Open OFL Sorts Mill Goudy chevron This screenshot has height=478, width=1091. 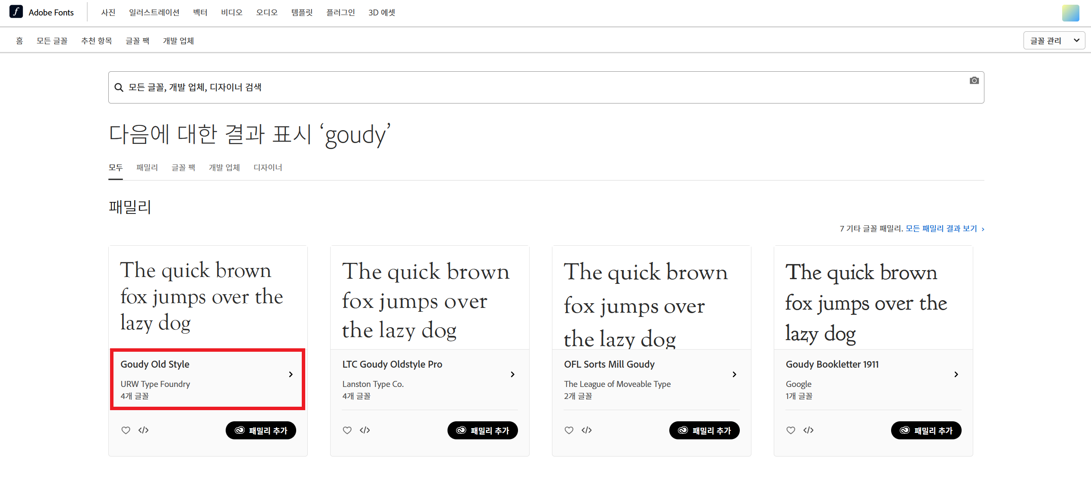coord(735,374)
